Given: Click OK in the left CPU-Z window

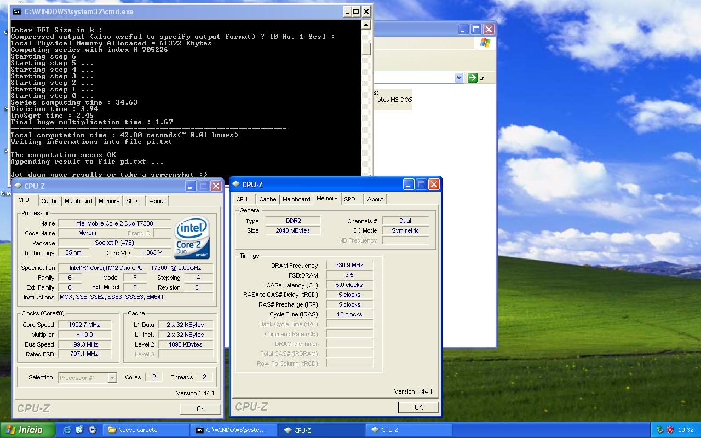Looking at the screenshot, I should [x=200, y=408].
